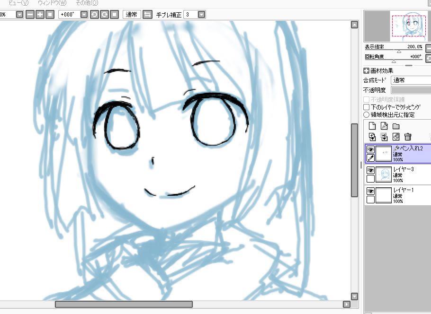Select the ペン入れ2 layer thumbnail
The width and height of the screenshot is (431, 314).
[384, 154]
